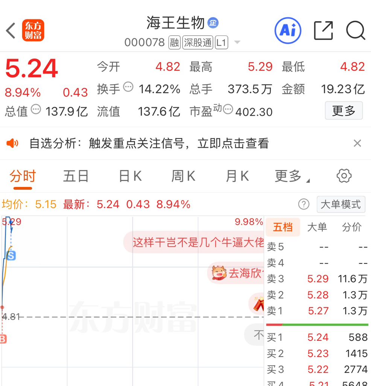Tap the 海王生物 stock title
Image resolution: width=371 pixels, height=386 pixels.
tap(175, 23)
